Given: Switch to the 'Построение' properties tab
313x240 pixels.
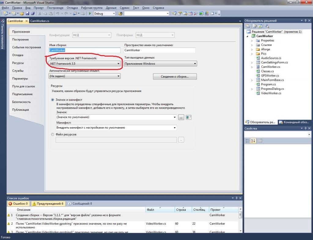Looking at the screenshot, I should coord(20,40).
